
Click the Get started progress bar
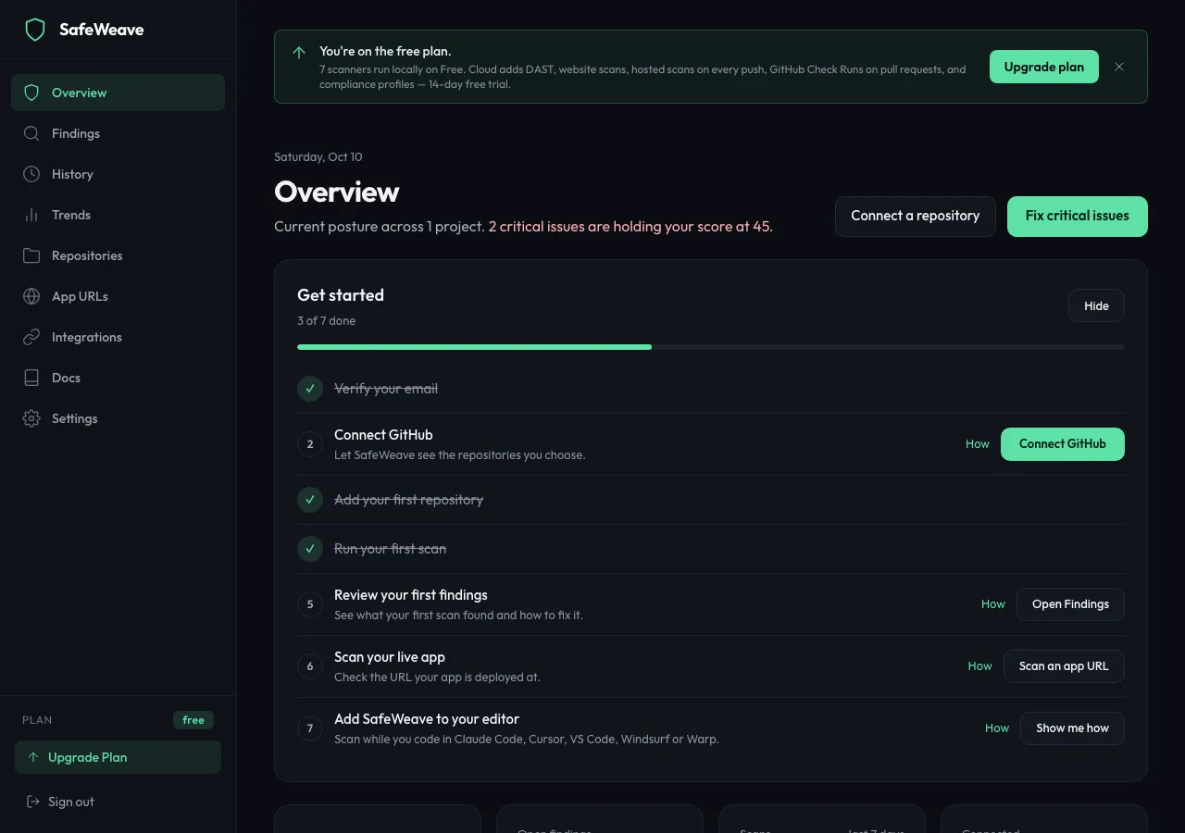click(x=711, y=347)
